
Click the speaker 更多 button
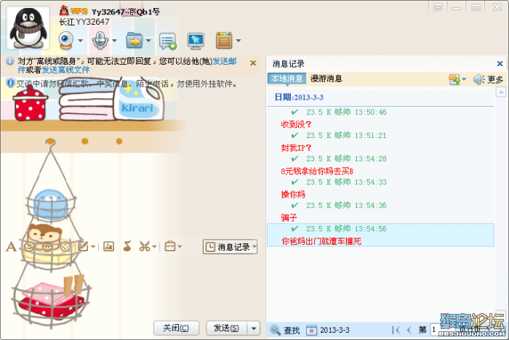488,79
